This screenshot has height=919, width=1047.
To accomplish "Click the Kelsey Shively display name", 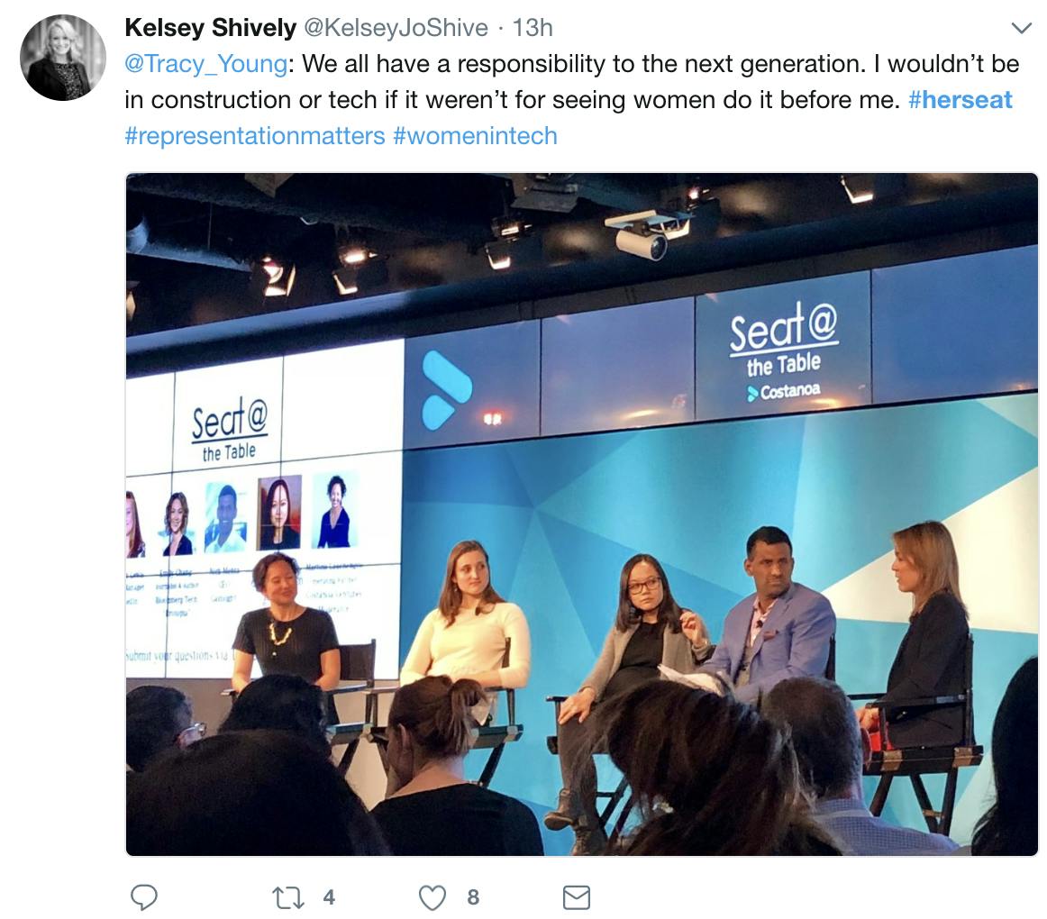I will [x=210, y=28].
